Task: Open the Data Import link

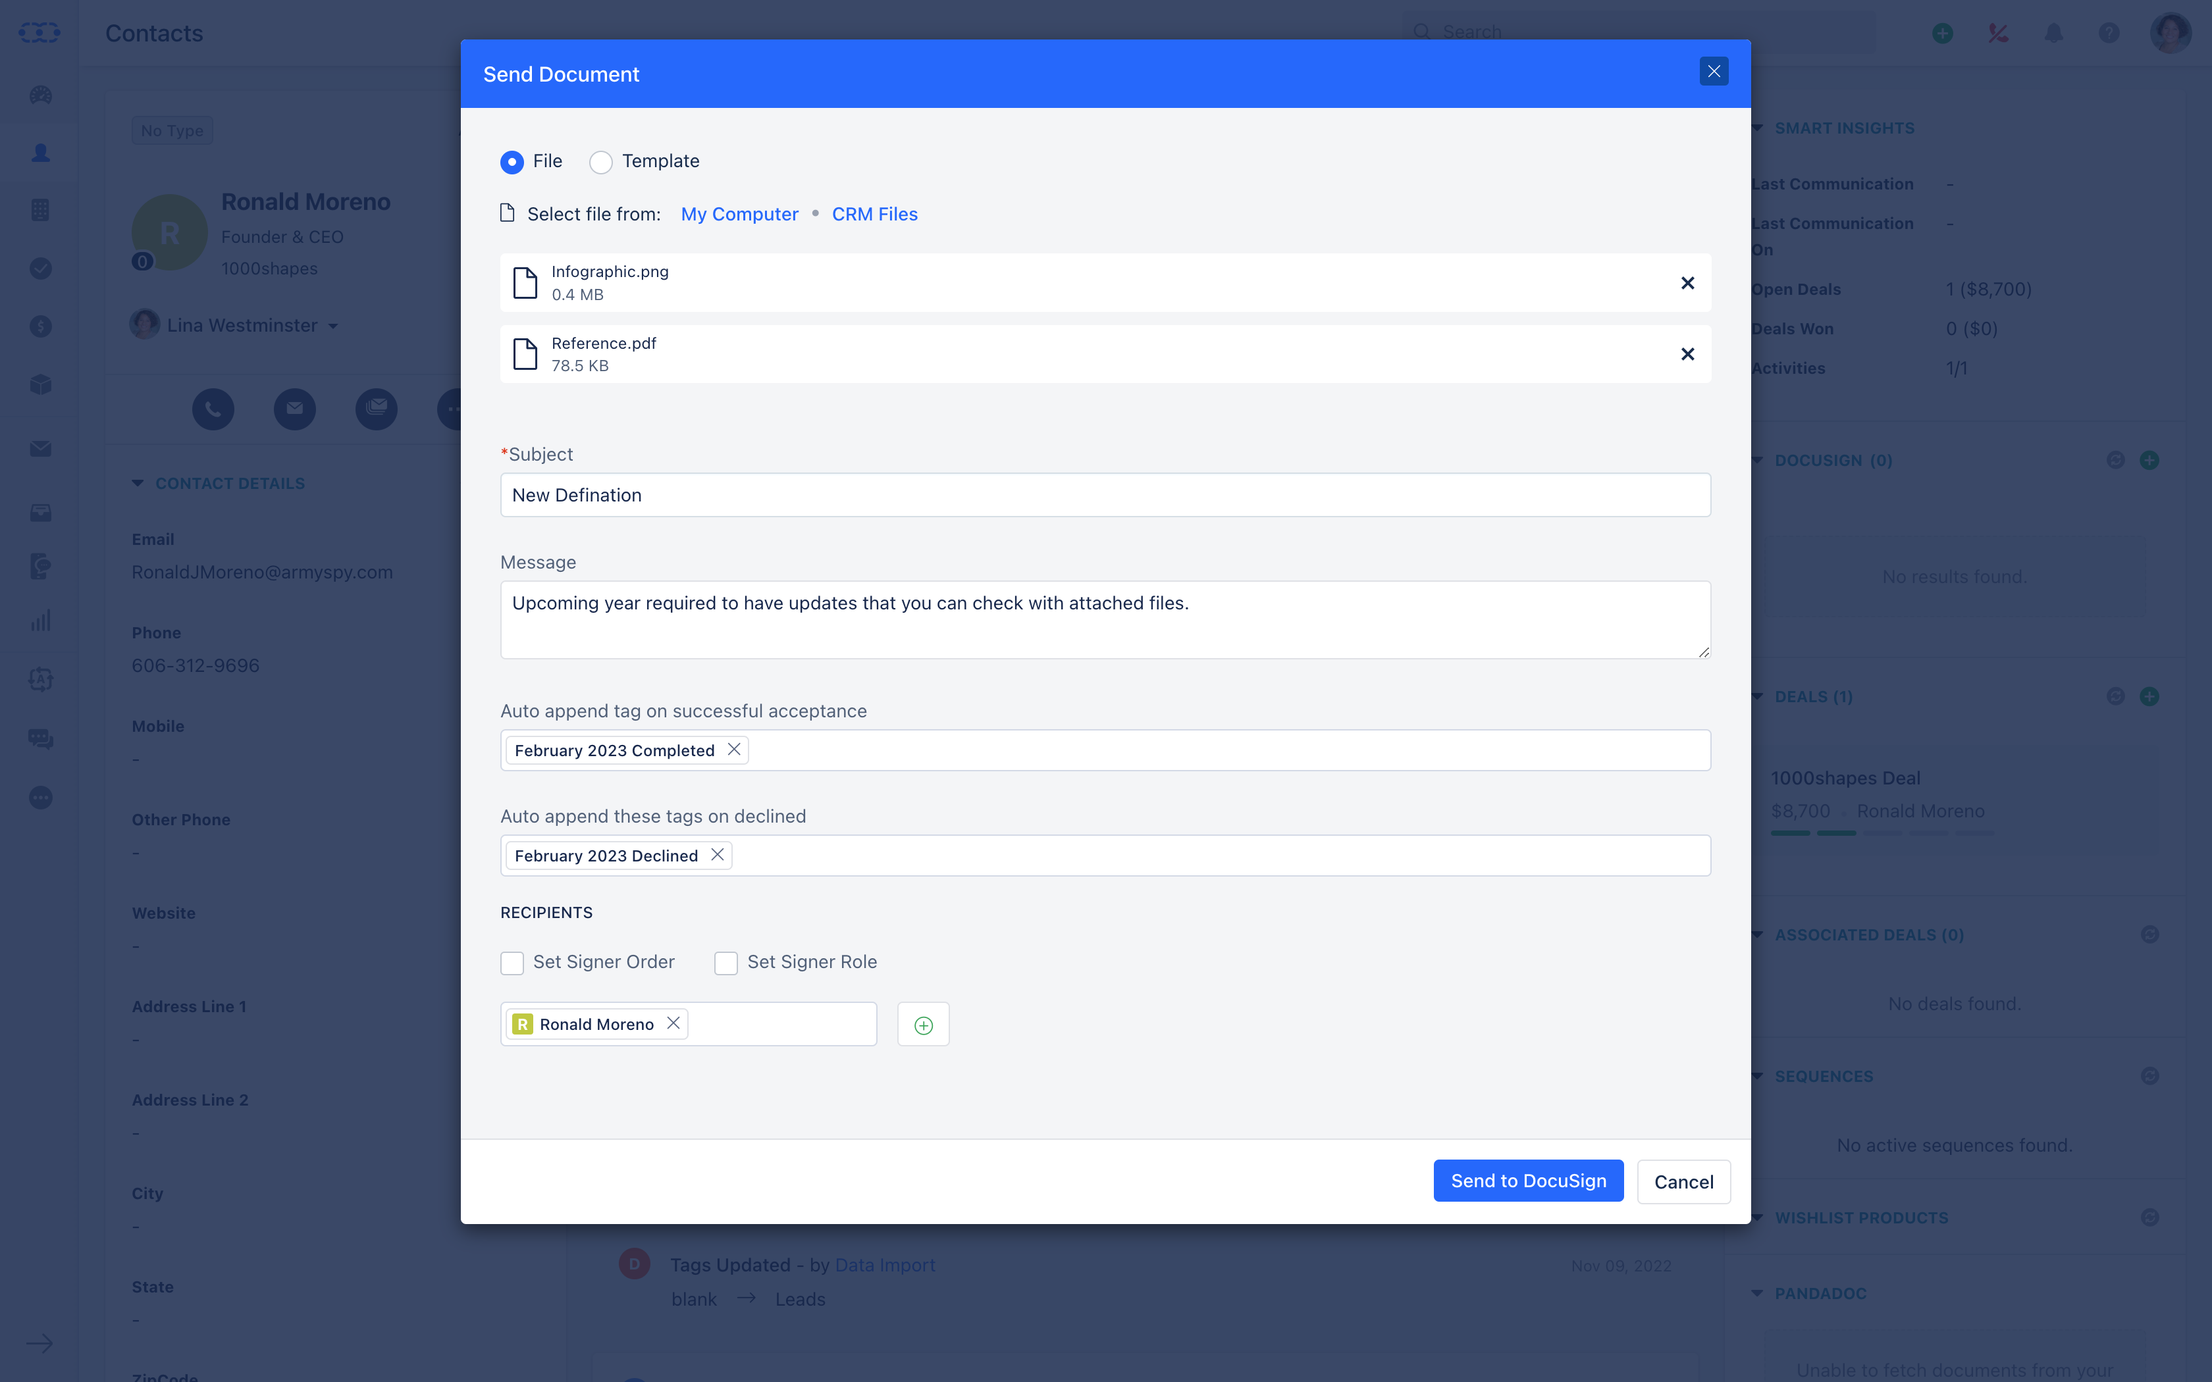Action: click(x=885, y=1265)
